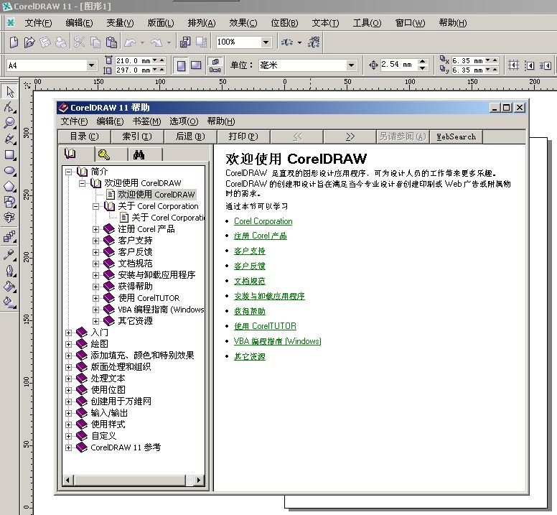Open the 效果(C) menu
The height and width of the screenshot is (515, 557).
click(243, 23)
